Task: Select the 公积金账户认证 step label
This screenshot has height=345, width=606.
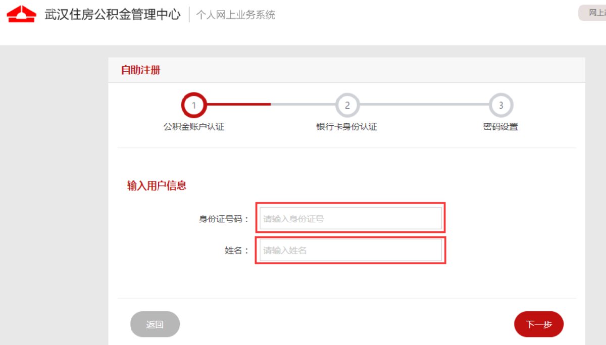Action: [194, 127]
